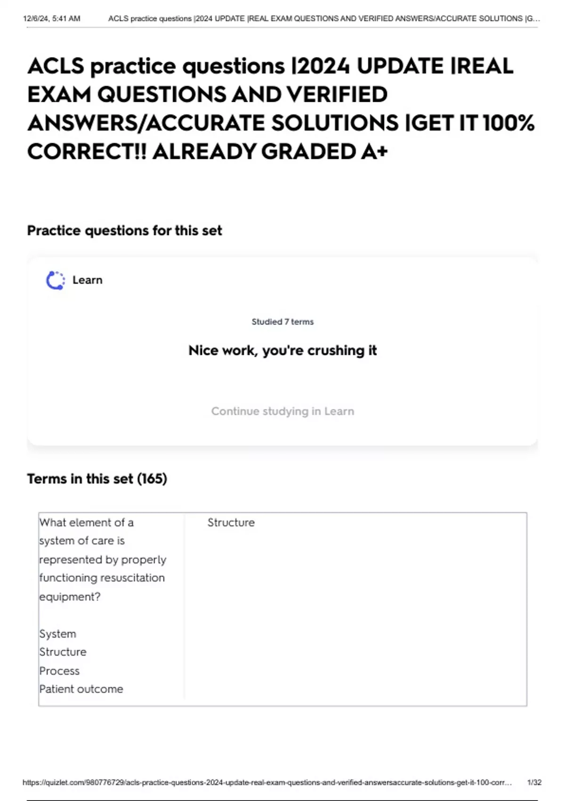Select 'Structure' option below the question
The height and width of the screenshot is (801, 565).
coord(63,652)
